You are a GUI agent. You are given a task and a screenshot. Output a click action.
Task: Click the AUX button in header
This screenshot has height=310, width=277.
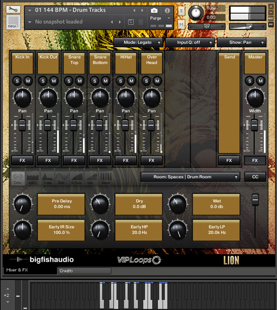point(271,18)
